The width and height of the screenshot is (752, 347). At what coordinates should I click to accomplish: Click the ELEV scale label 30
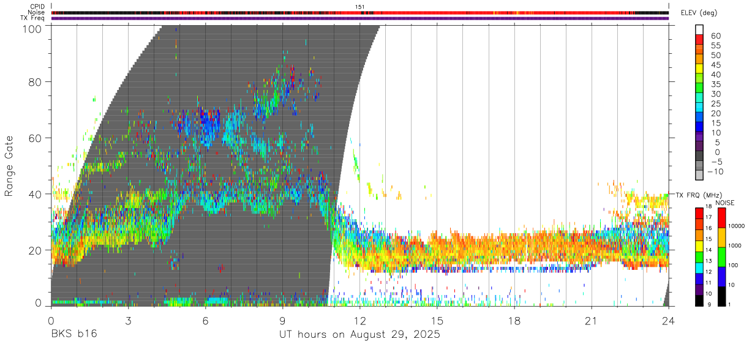(715, 94)
